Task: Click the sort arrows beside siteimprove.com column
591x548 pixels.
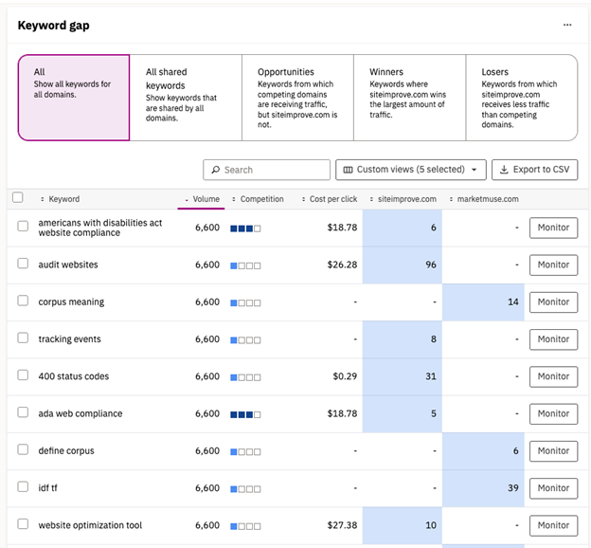Action: click(x=371, y=199)
